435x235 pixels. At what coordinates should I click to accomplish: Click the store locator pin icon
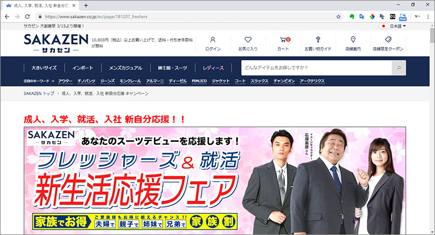click(353, 39)
